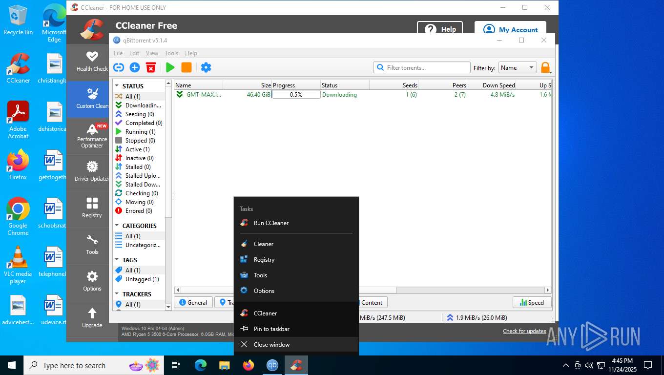Click the Filter torrents search field
The height and width of the screenshot is (375, 664).
[x=422, y=68]
